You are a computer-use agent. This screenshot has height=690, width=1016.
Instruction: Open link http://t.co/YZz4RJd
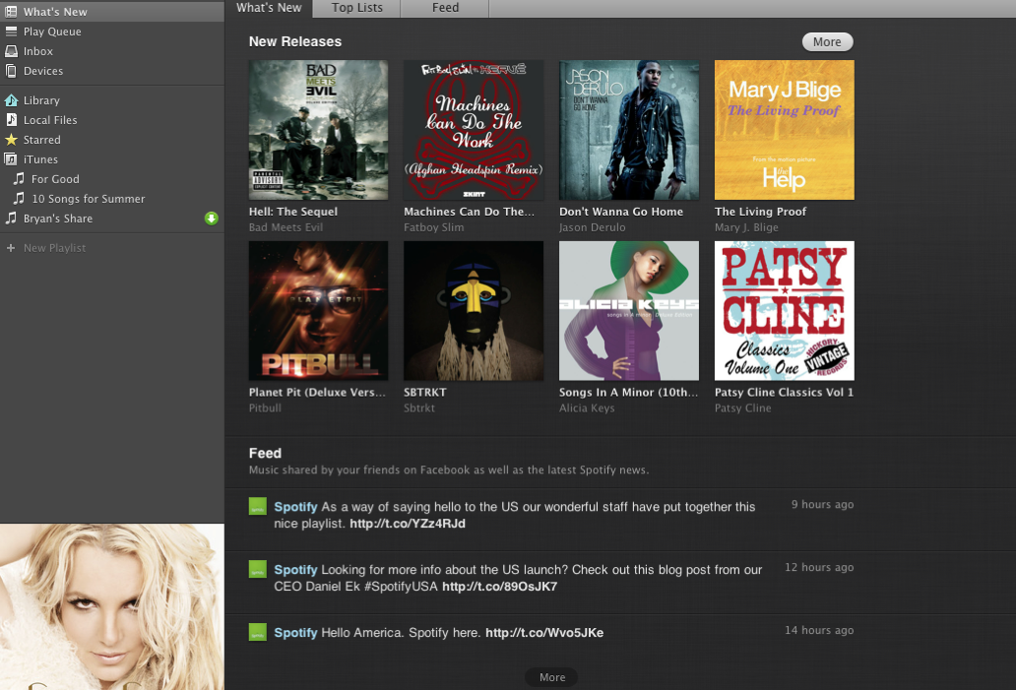(x=408, y=524)
